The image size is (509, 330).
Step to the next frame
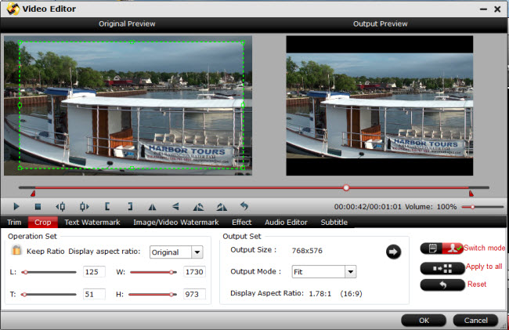(x=85, y=207)
